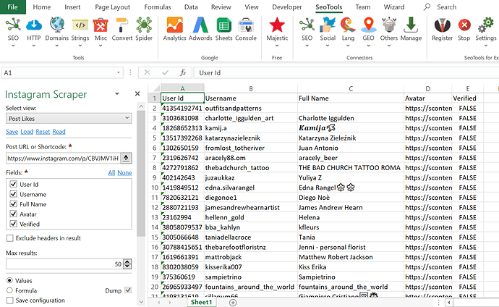The image size is (499, 307).
Task: Open the Google Sheets connector
Action: click(223, 25)
